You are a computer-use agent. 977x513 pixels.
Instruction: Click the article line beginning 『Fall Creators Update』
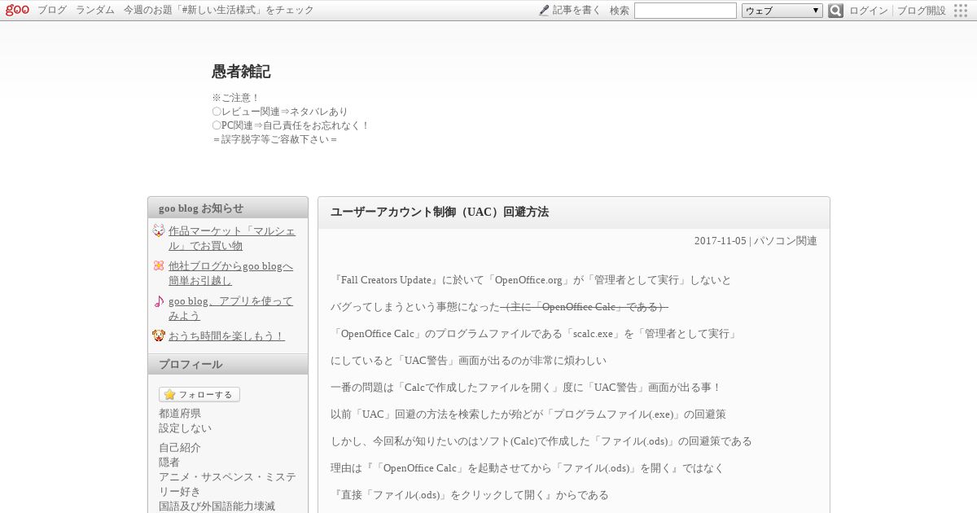coord(531,280)
